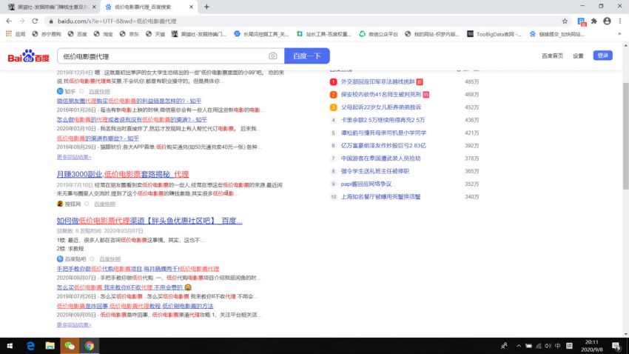Open hot search 亿万富豪俞泽友炒股巨亏2.83亿
Viewport: 629px width, 354px height.
point(383,146)
